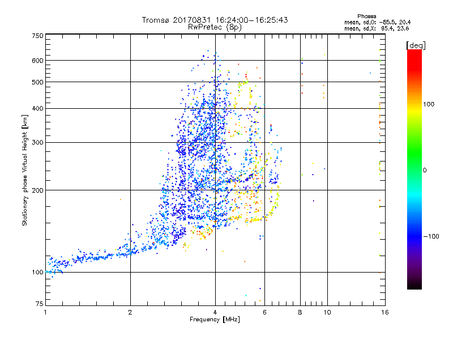Click the colorbar tick label '100'
Image resolution: width=453 pixels, height=340 pixels.
tap(429, 104)
